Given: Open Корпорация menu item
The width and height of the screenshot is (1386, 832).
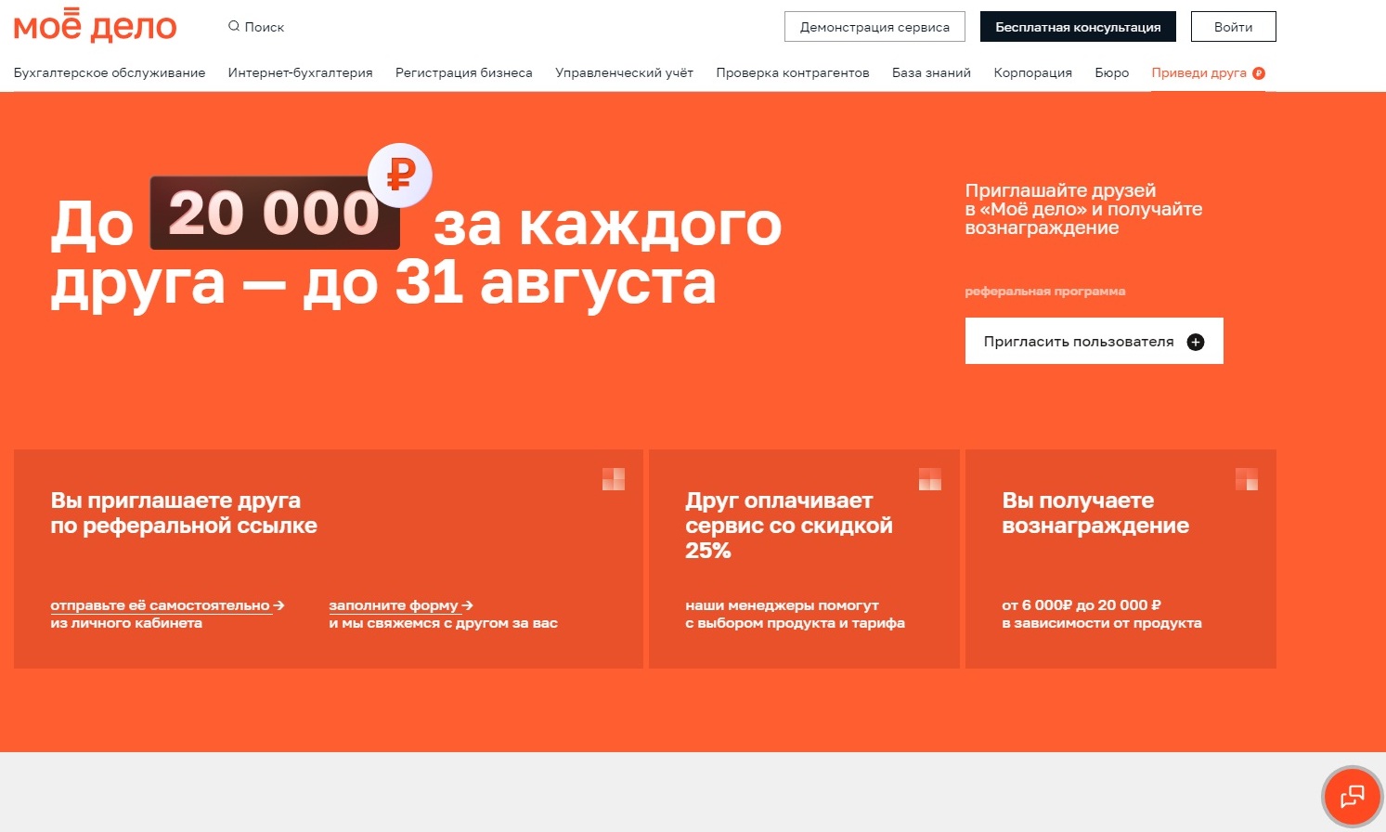Looking at the screenshot, I should [1032, 72].
